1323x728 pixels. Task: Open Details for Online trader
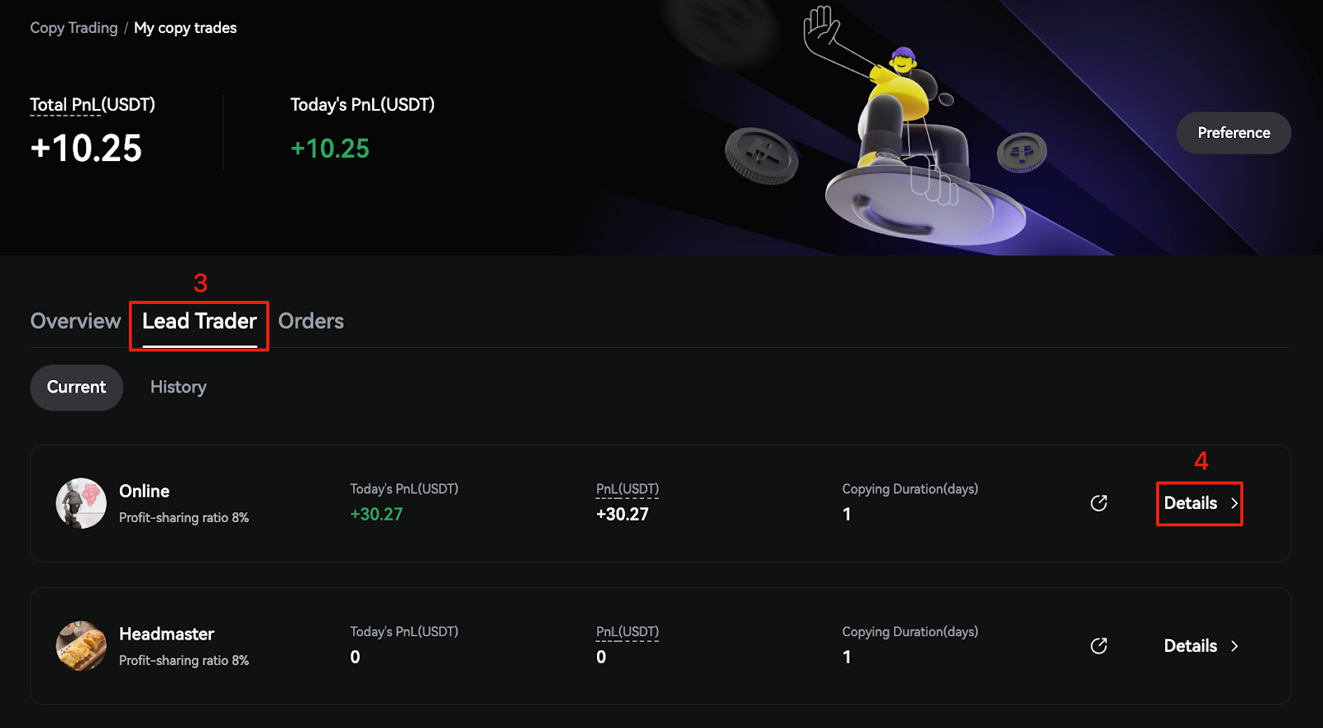(x=1191, y=503)
